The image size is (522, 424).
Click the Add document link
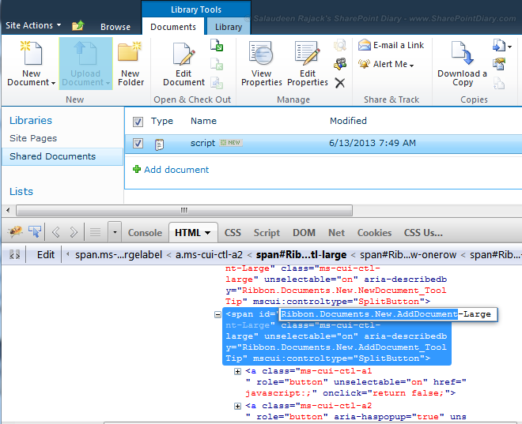[x=176, y=170]
